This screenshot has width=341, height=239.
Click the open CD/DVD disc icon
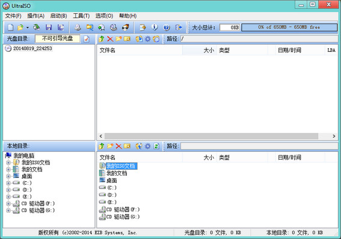pyautogui.click(x=37, y=28)
